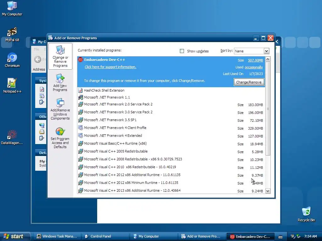Screen dimensions: 322x241
Task: Click Back button in My Computer window
Action: click(38, 59)
